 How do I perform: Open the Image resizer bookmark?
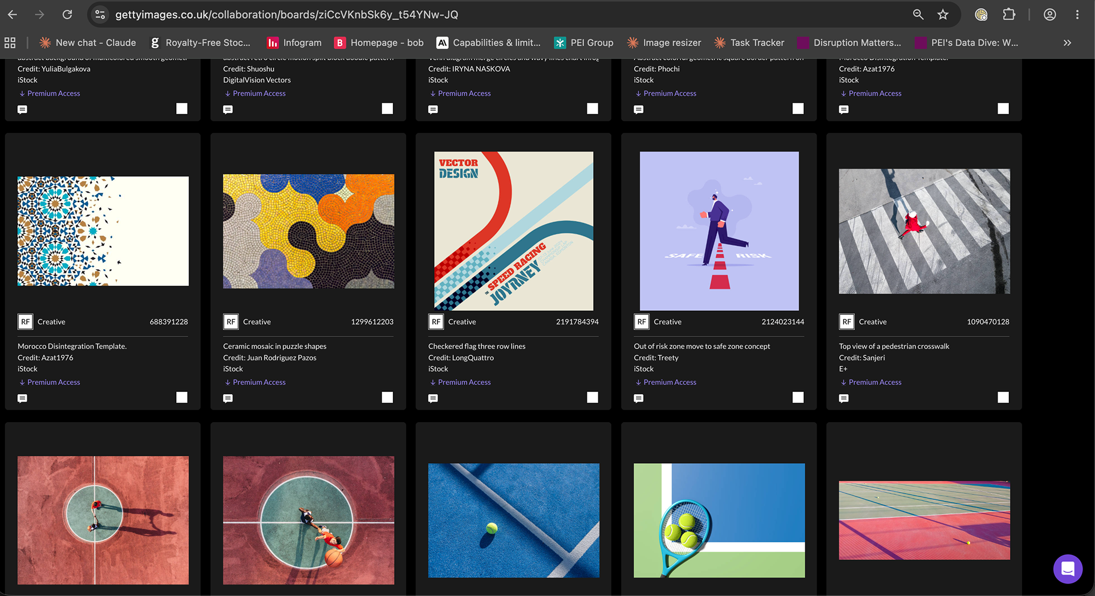pyautogui.click(x=664, y=43)
